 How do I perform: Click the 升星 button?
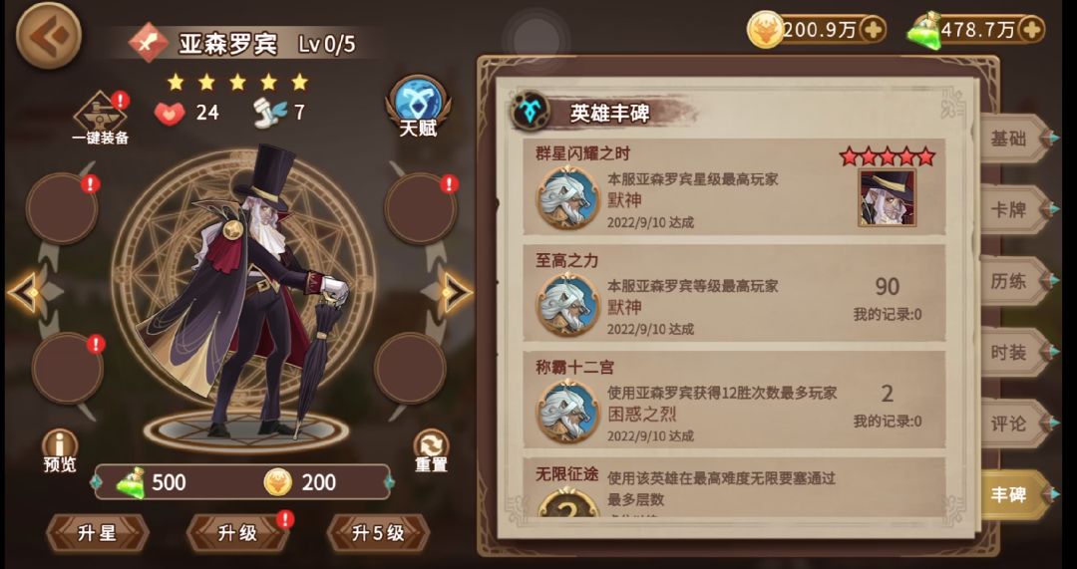(98, 533)
